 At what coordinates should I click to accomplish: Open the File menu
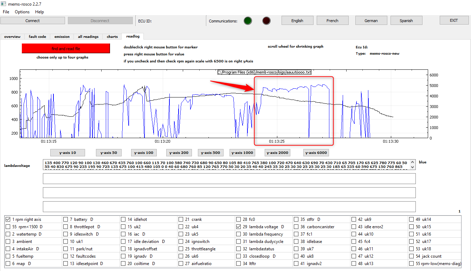(6, 12)
